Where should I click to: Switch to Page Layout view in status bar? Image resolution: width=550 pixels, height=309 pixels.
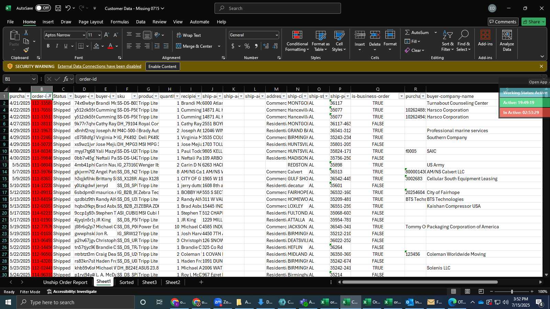pyautogui.click(x=467, y=291)
